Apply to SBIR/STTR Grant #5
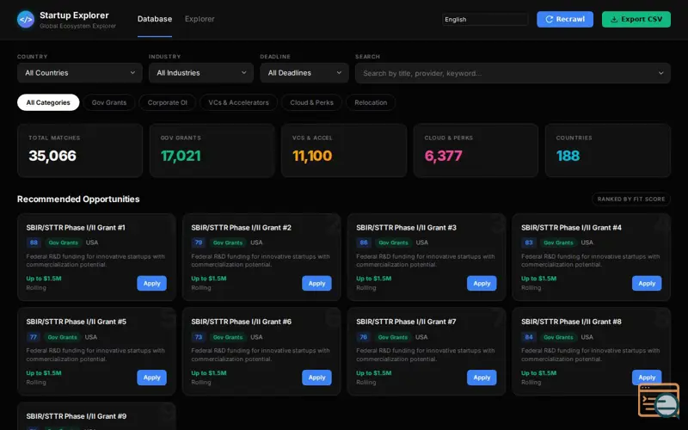 [x=152, y=378]
